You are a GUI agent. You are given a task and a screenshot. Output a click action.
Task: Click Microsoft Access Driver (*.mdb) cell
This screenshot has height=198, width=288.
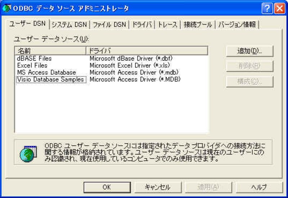pyautogui.click(x=134, y=72)
